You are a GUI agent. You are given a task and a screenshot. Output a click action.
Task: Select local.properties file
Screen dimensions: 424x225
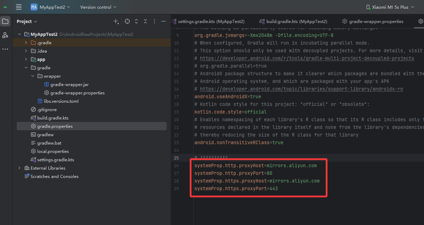pyautogui.click(x=53, y=152)
